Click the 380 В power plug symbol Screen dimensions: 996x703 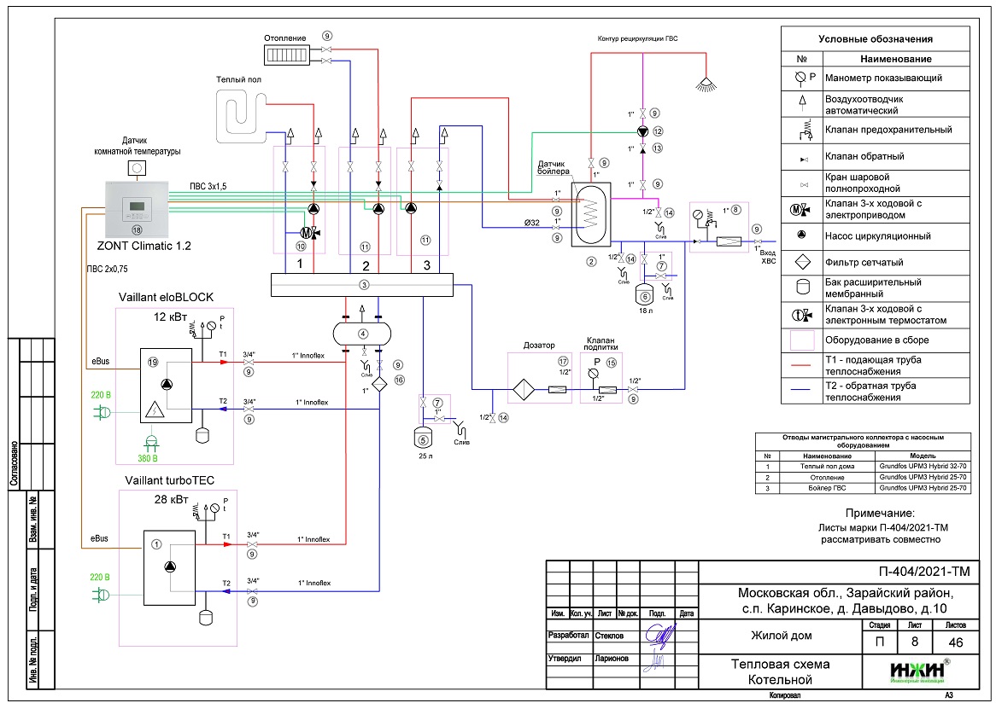150,442
